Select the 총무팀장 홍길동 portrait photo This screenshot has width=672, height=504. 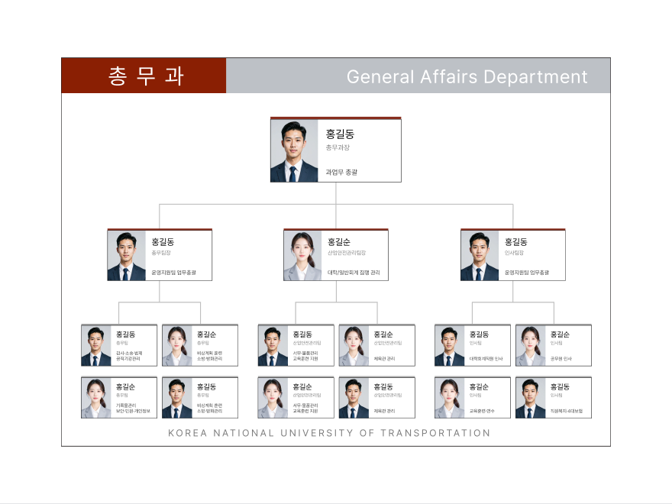click(126, 256)
